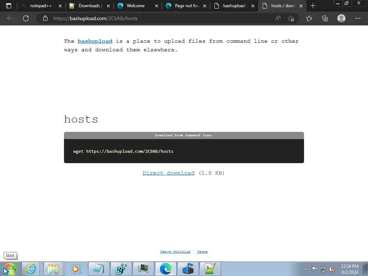Open a new browser tab
Screen dimensions: 368x276
point(313,6)
